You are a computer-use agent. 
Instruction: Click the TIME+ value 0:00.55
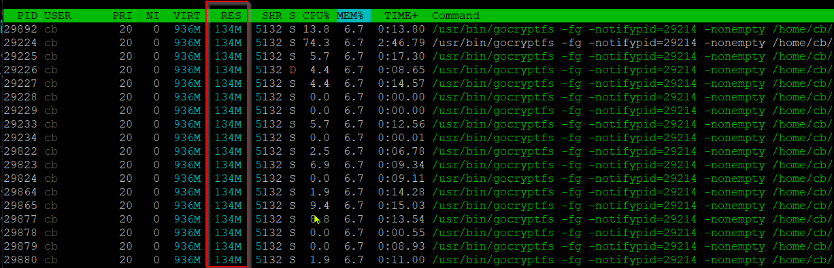click(401, 233)
